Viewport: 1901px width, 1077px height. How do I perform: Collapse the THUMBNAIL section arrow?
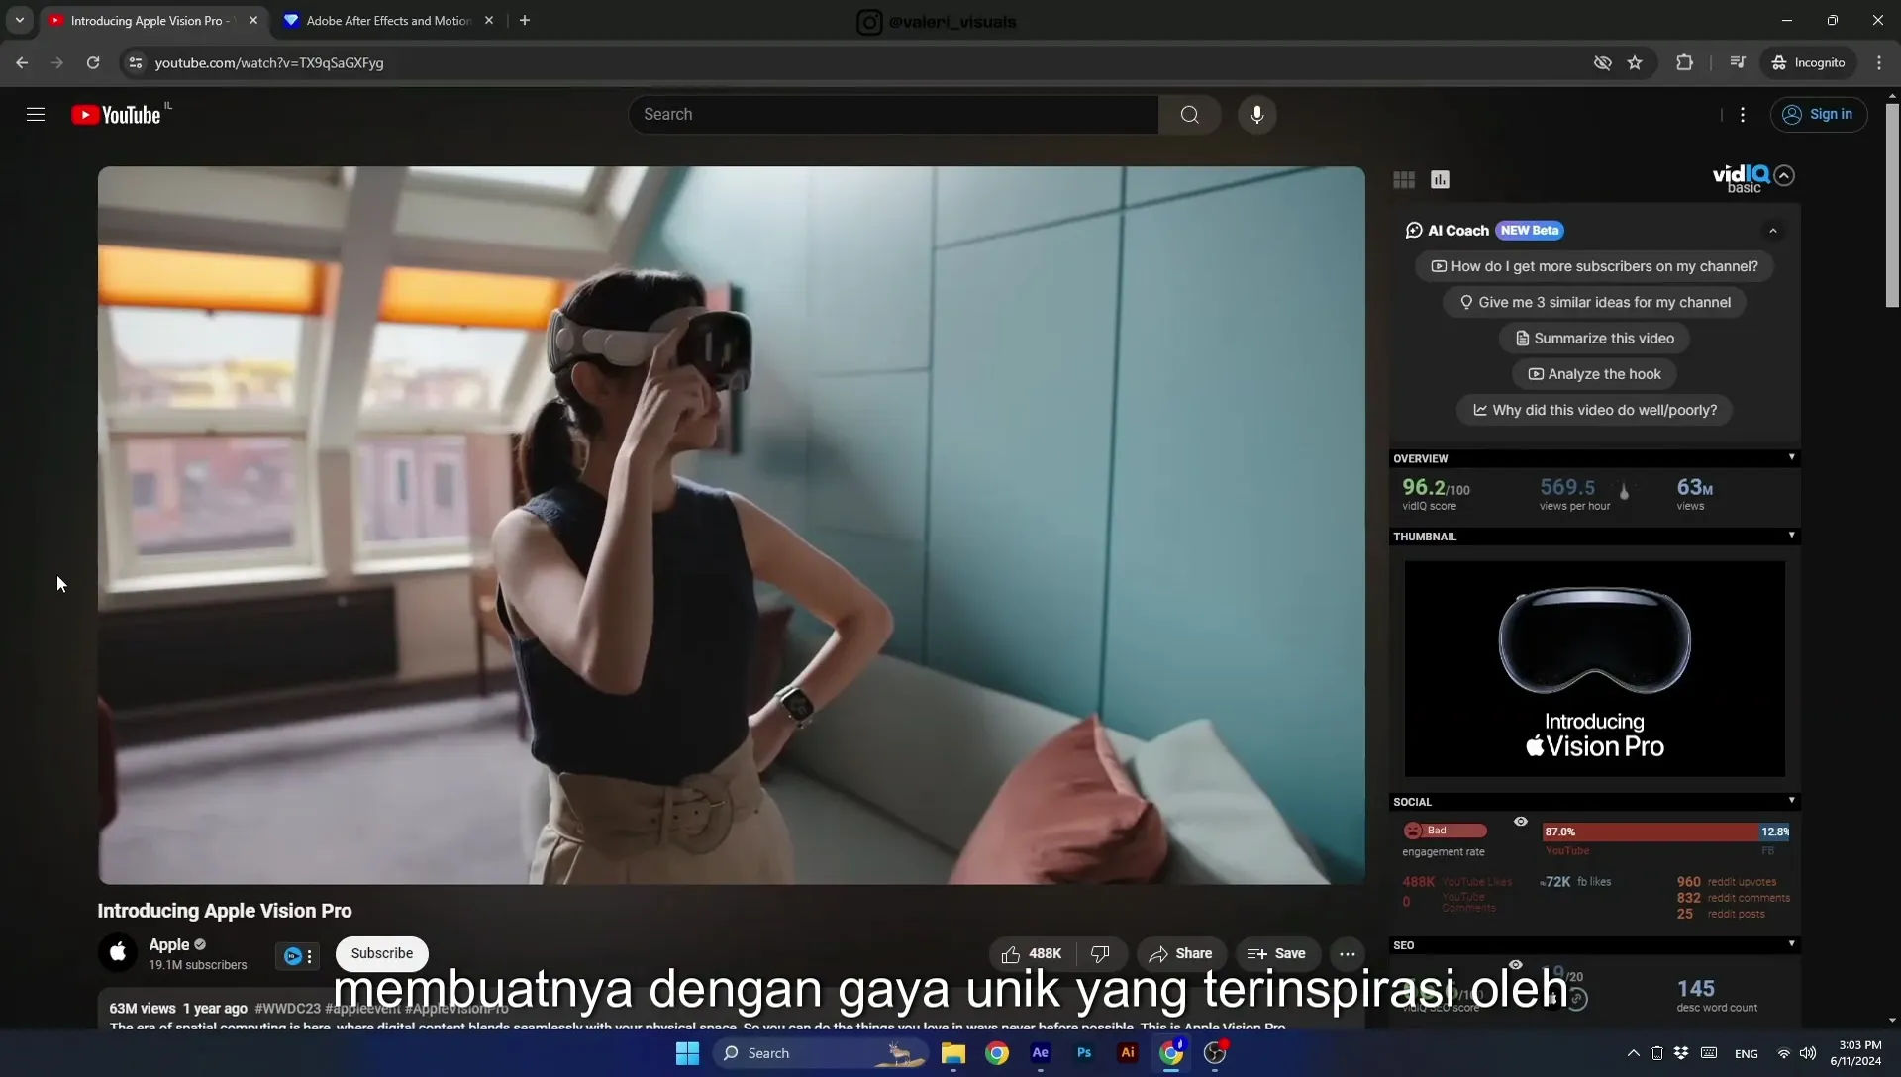click(x=1791, y=536)
